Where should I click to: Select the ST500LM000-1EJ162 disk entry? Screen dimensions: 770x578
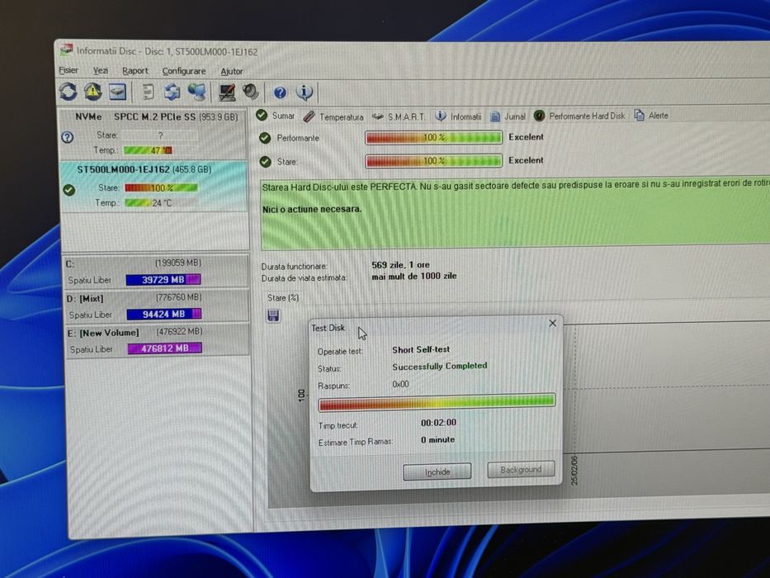(x=154, y=187)
